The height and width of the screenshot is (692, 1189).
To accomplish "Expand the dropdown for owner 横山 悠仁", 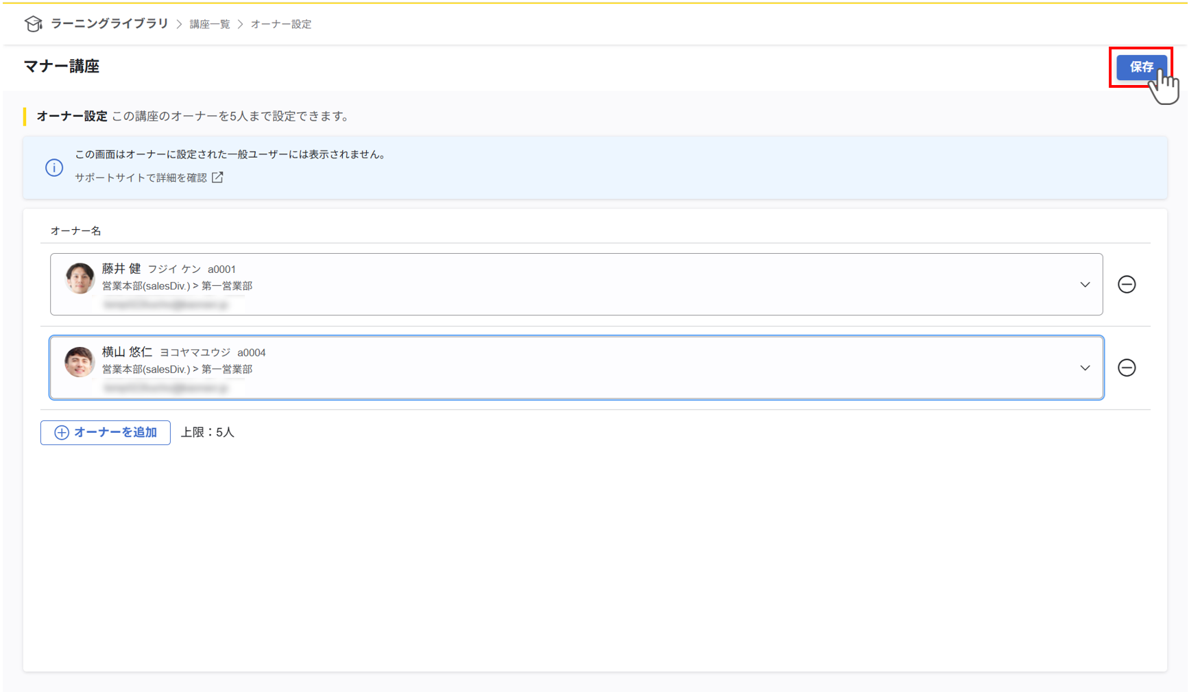I will point(1085,368).
